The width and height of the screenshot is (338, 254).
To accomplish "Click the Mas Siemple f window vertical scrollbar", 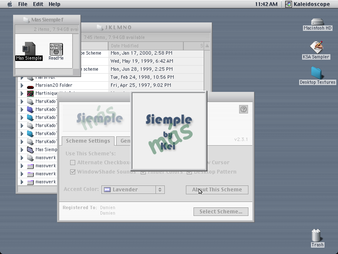I will coord(76,51).
